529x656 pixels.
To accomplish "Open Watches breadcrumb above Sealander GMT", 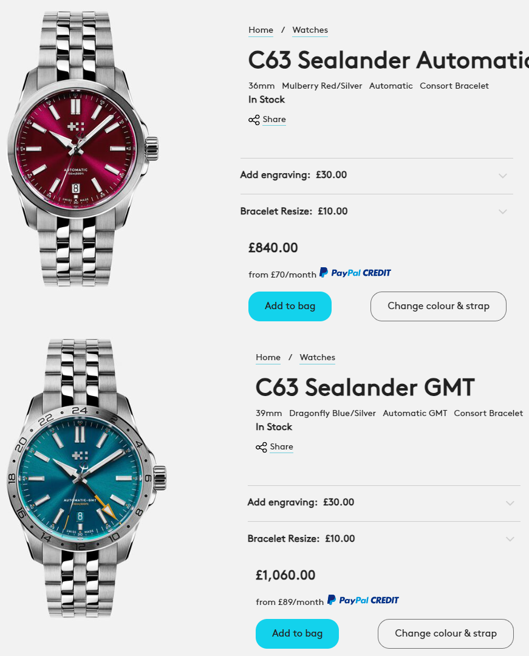I will tap(317, 357).
